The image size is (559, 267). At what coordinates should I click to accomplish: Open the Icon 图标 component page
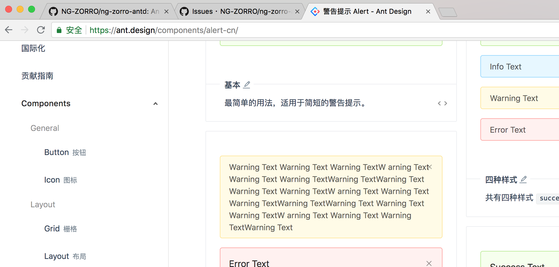tap(61, 180)
